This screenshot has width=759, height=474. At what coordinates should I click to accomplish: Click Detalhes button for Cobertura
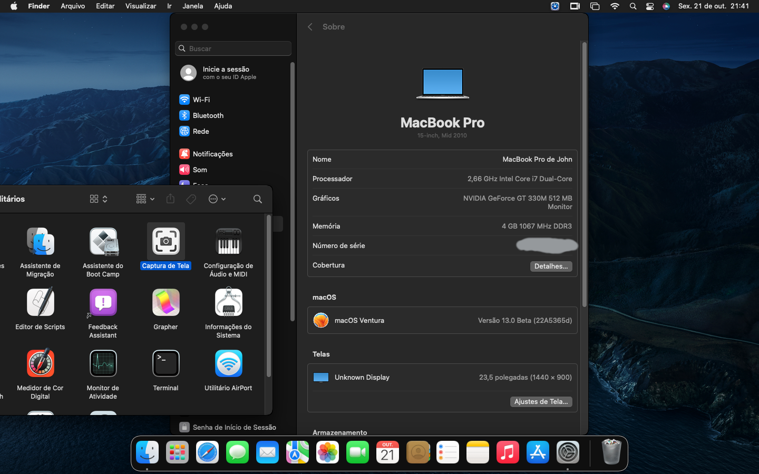pyautogui.click(x=551, y=266)
